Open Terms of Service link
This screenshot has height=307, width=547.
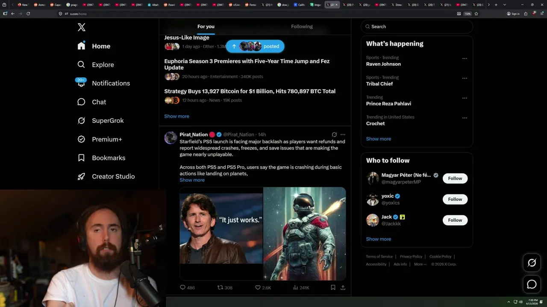click(x=379, y=256)
